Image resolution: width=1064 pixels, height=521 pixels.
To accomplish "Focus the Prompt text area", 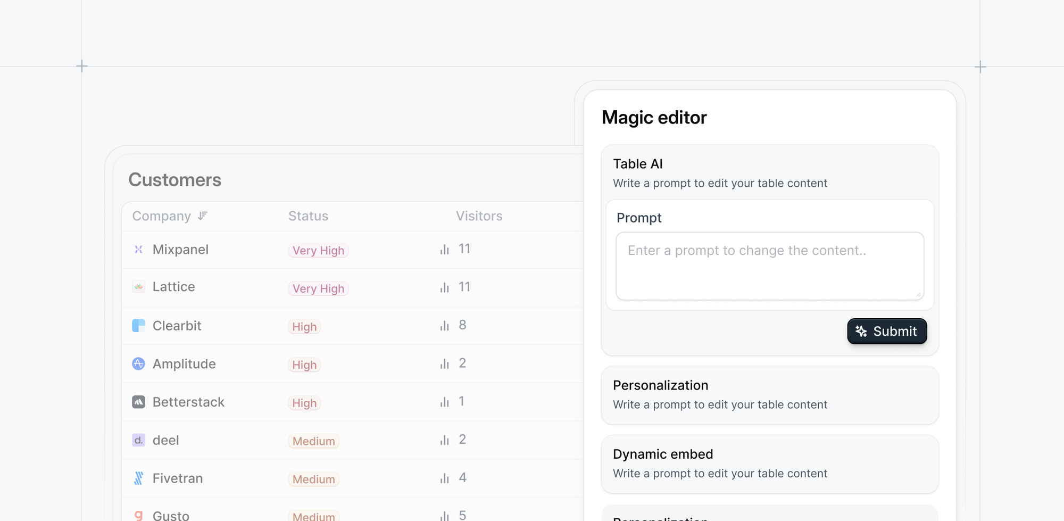I will [770, 266].
